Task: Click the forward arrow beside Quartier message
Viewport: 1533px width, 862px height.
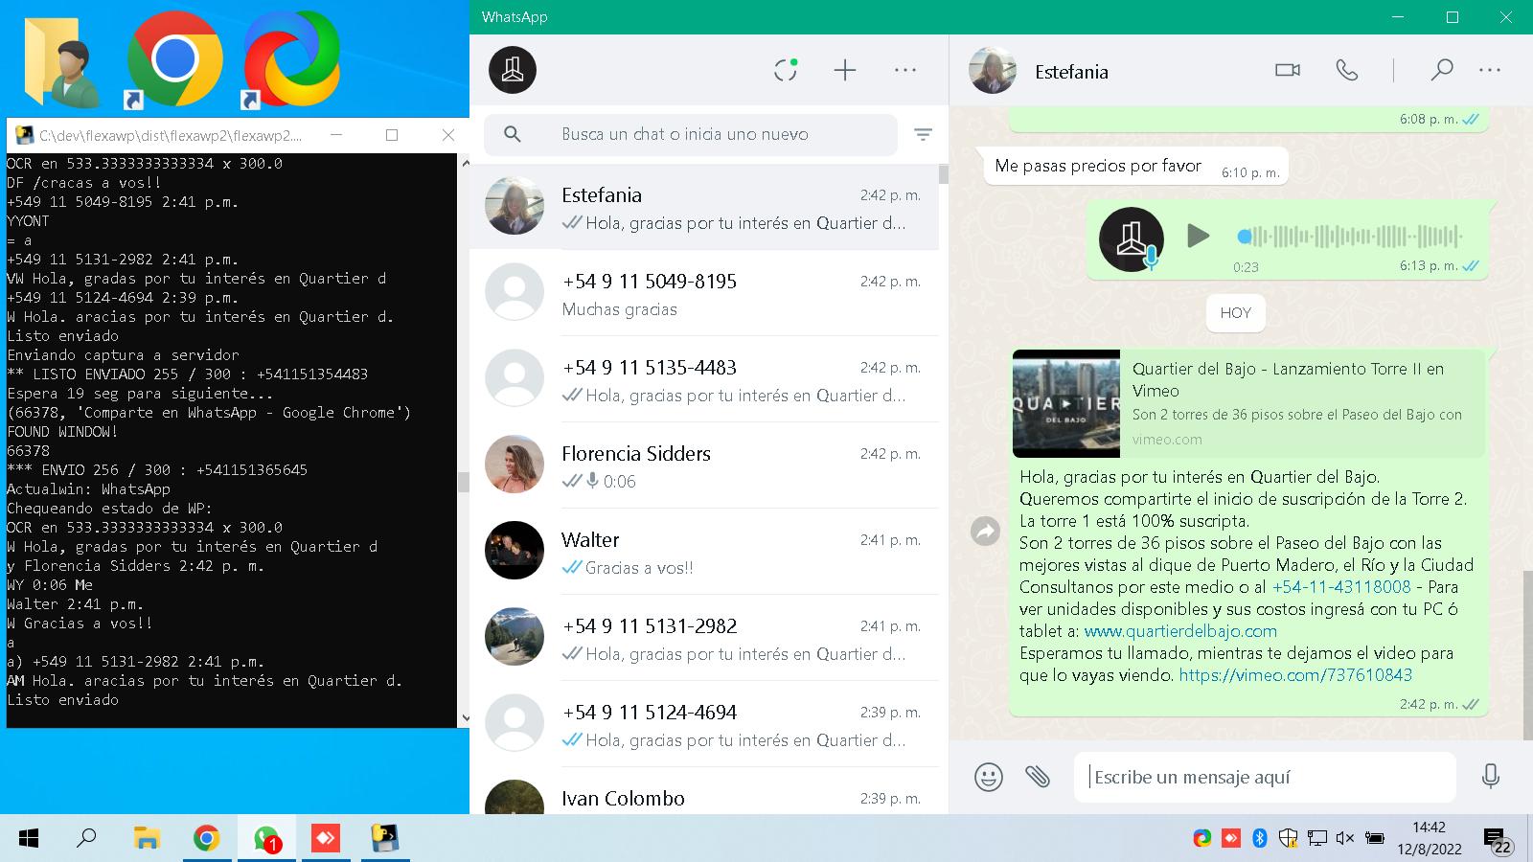Action: coord(985,531)
